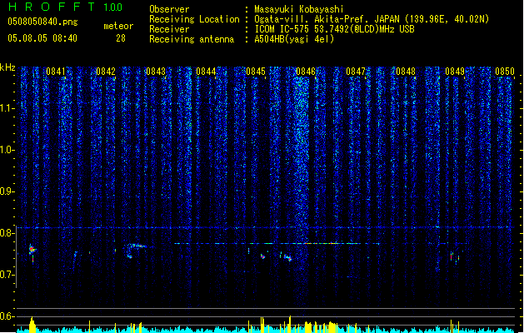The height and width of the screenshot is (333, 524).
Task: Click the 0849 time marker
Action: pyautogui.click(x=455, y=72)
